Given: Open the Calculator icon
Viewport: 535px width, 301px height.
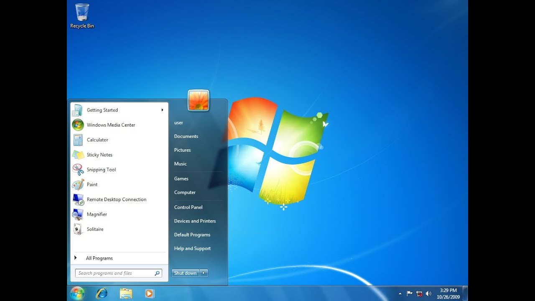Looking at the screenshot, I should (x=78, y=140).
